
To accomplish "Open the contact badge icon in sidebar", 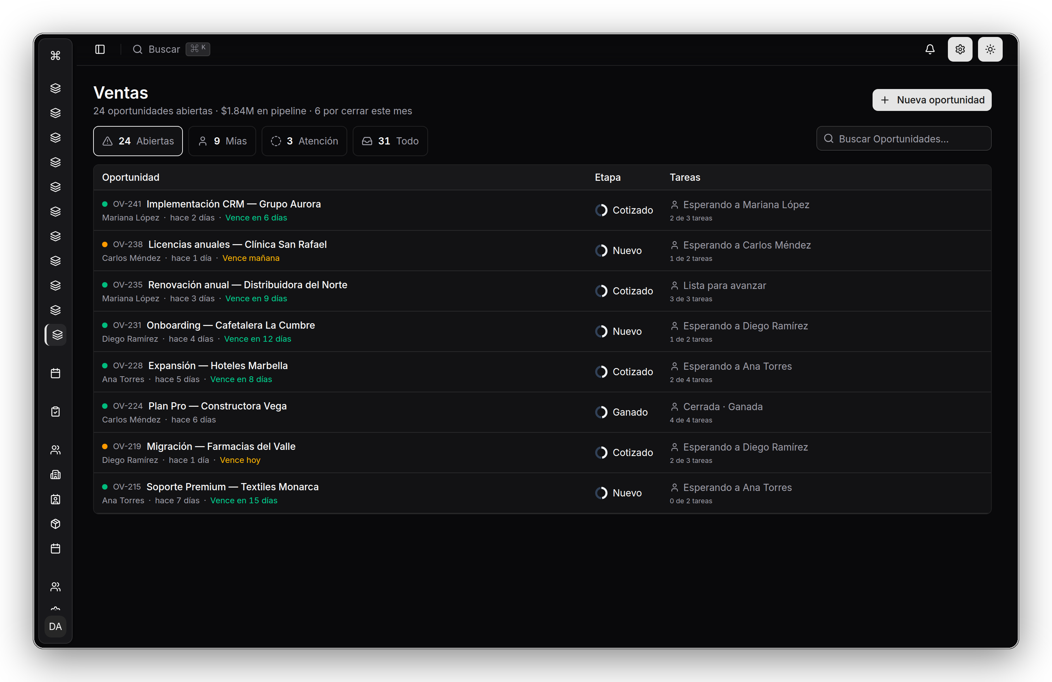I will (x=55, y=500).
